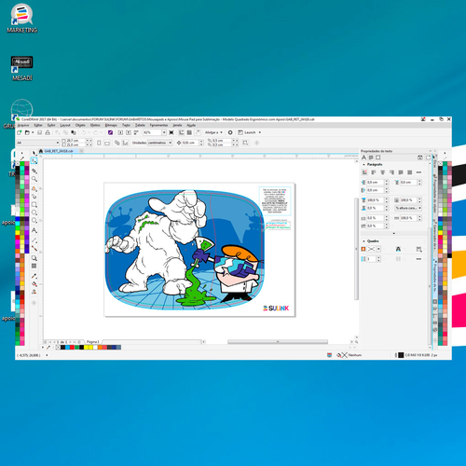Click the Launch button in toolbar

pos(249,132)
